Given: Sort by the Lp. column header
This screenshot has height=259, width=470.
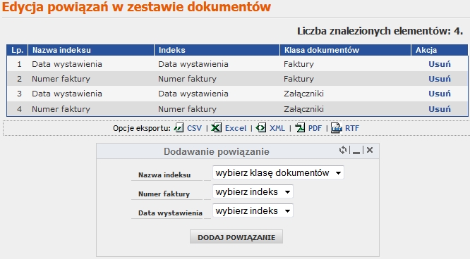Looking at the screenshot, I should pos(18,50).
